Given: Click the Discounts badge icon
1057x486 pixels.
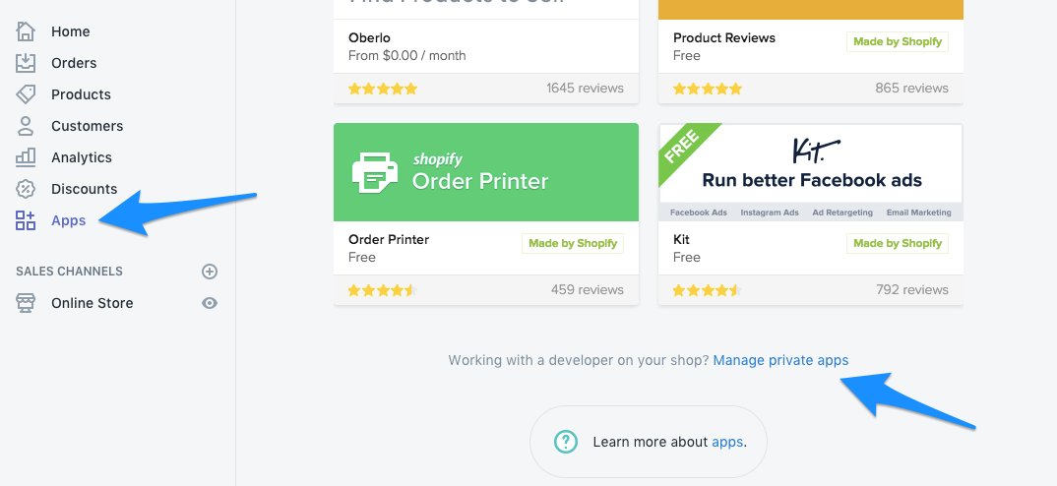Looking at the screenshot, I should coord(26,189).
